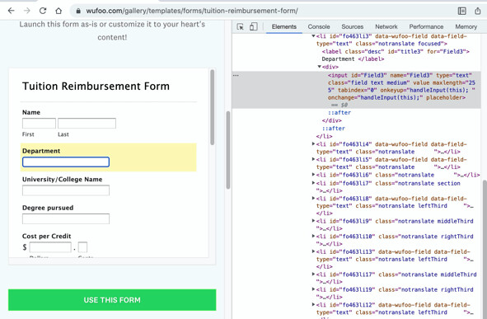Expand the fo463li8 leftThird node

coord(313,198)
